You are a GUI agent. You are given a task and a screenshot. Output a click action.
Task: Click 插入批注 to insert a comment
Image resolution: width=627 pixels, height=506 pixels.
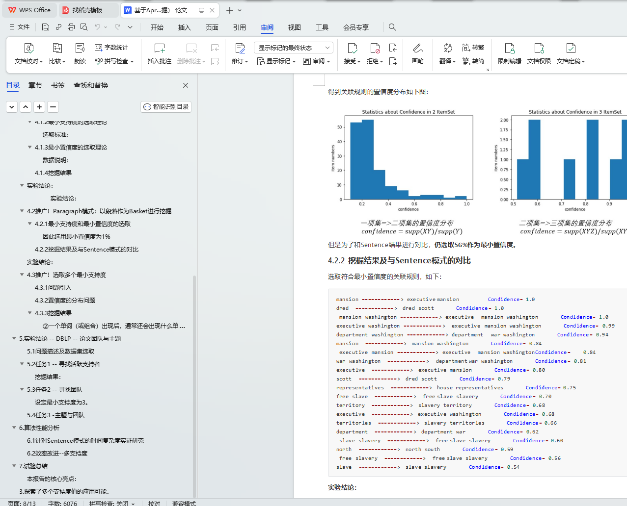tap(160, 53)
